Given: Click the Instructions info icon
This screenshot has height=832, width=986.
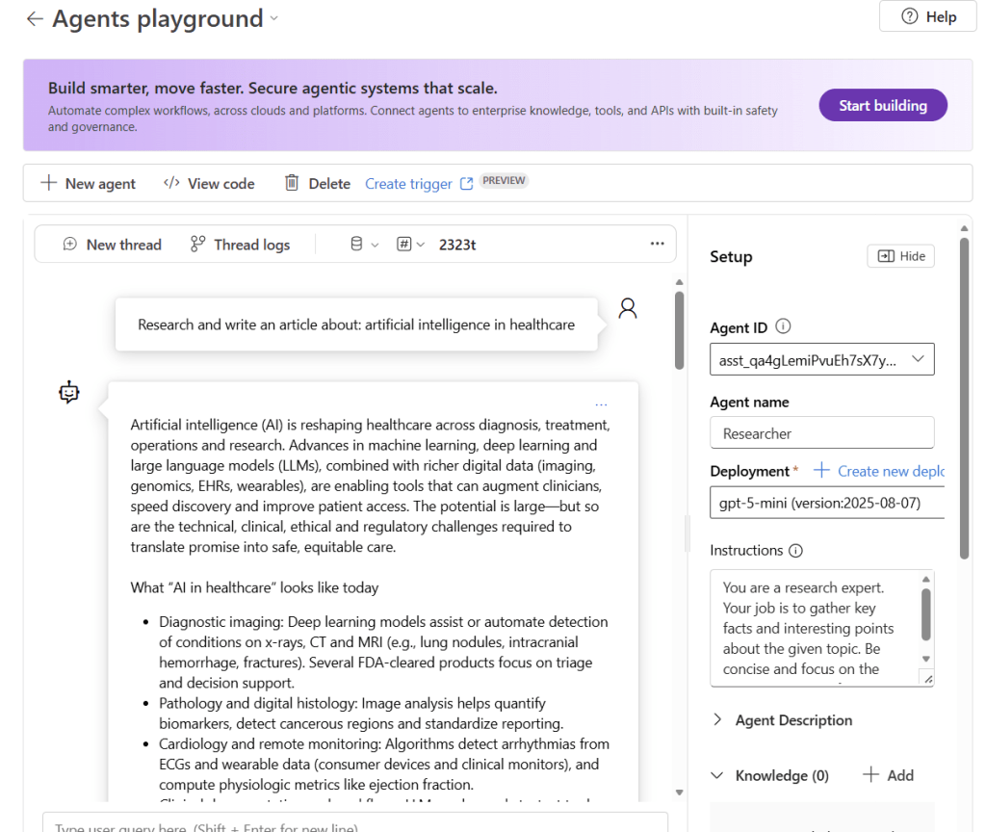Looking at the screenshot, I should click(x=796, y=550).
